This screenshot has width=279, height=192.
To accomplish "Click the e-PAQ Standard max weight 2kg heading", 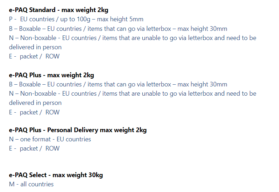I will [58, 10].
